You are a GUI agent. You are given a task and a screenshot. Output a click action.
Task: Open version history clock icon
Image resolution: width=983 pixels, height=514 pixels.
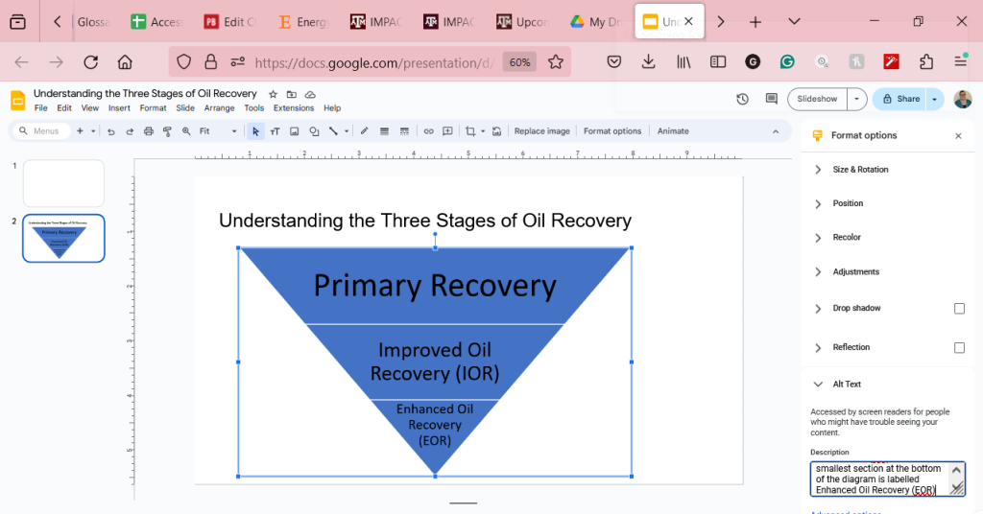click(742, 99)
